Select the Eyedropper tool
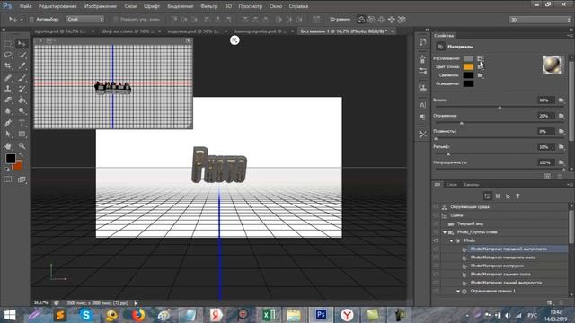Image resolution: width=575 pixels, height=323 pixels. 22,66
